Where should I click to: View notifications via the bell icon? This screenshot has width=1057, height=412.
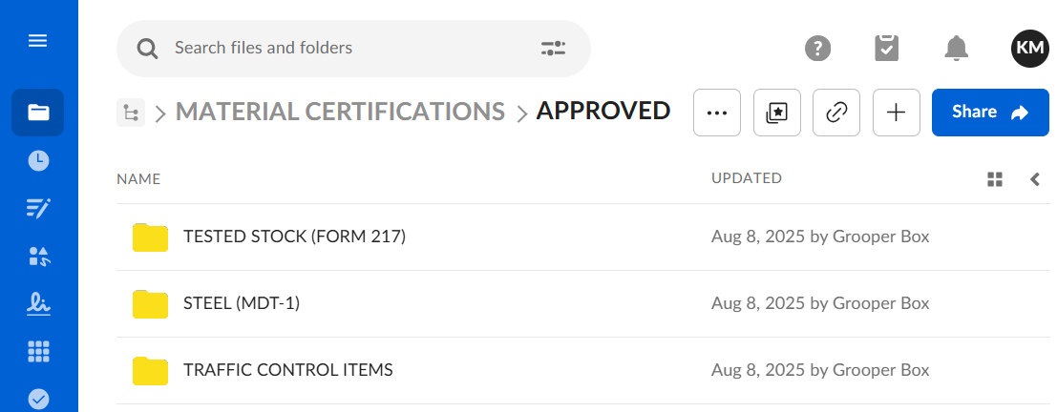[956, 48]
